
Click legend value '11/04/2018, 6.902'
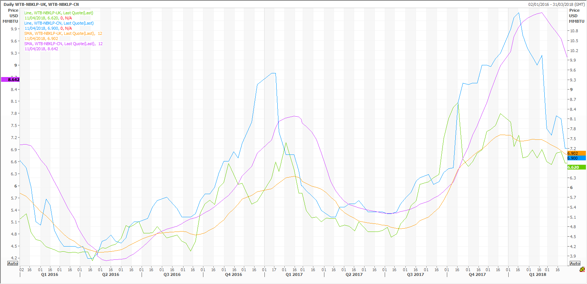click(x=41, y=39)
